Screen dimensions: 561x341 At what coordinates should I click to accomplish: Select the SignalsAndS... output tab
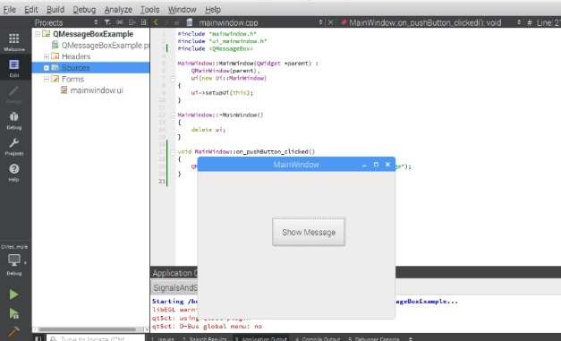pos(174,287)
